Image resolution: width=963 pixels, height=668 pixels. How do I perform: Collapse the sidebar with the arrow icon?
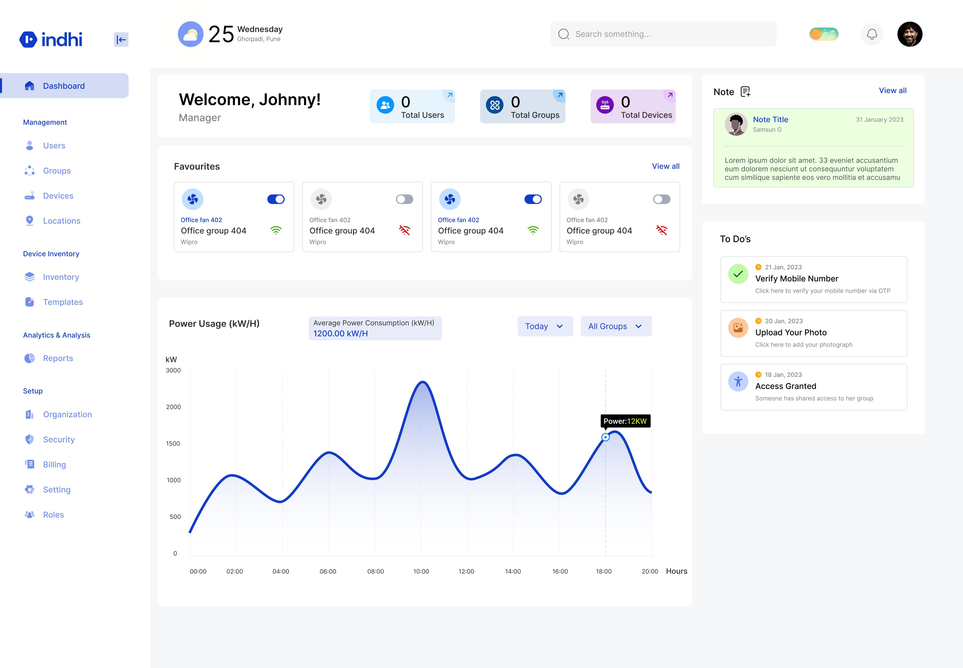coord(121,40)
